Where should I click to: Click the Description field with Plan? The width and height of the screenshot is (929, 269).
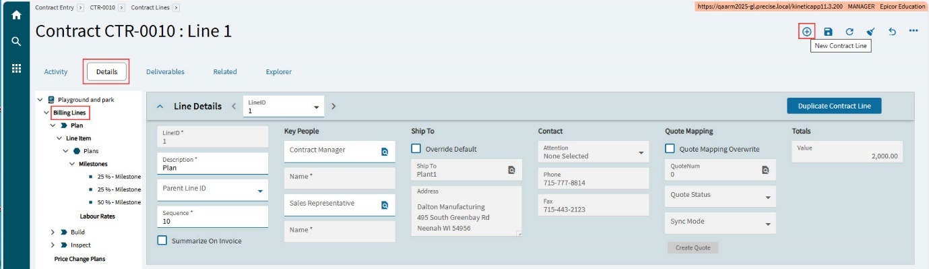213,164
